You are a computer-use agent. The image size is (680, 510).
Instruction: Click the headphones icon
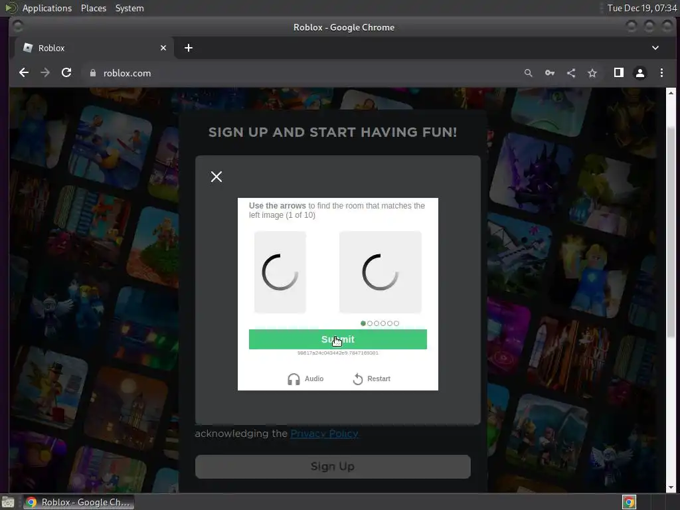[294, 379]
